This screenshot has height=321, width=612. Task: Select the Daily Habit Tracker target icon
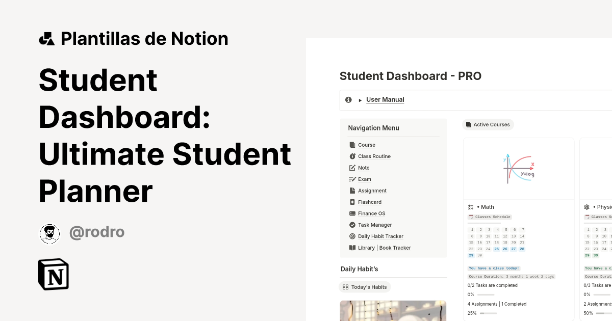click(x=352, y=236)
